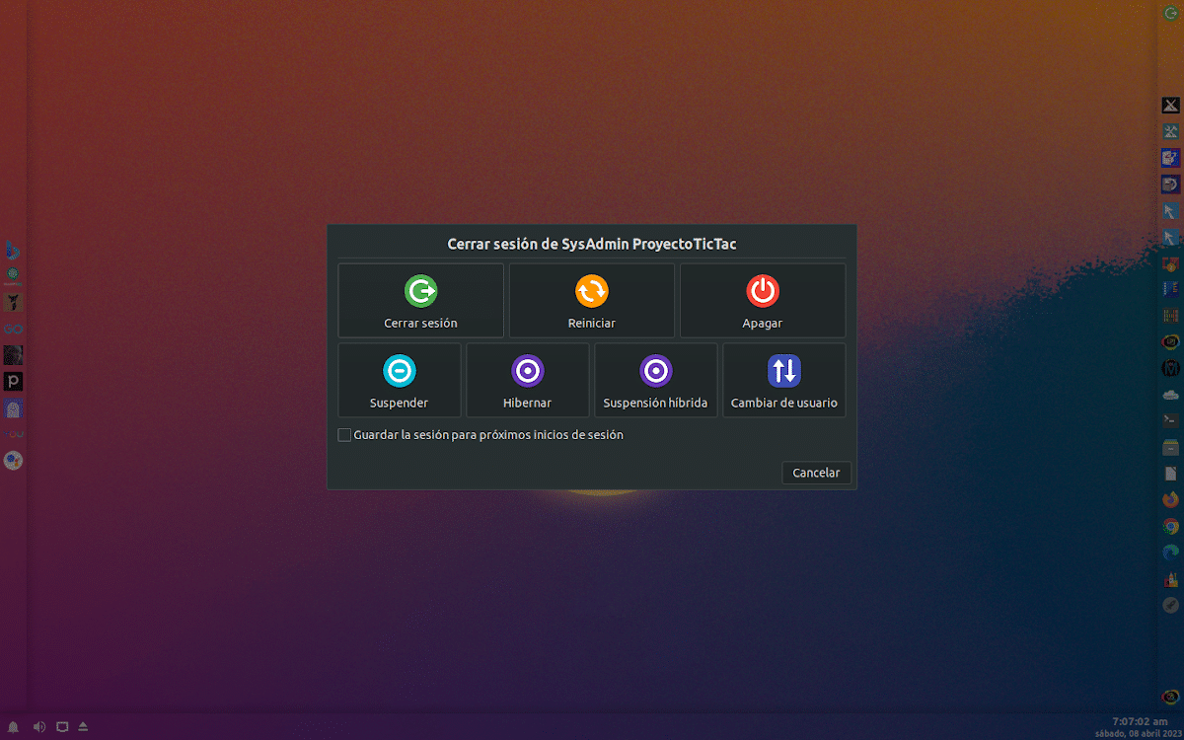Click the volume speaker icon in panel
Screen dimensions: 1184x740
(38, 727)
